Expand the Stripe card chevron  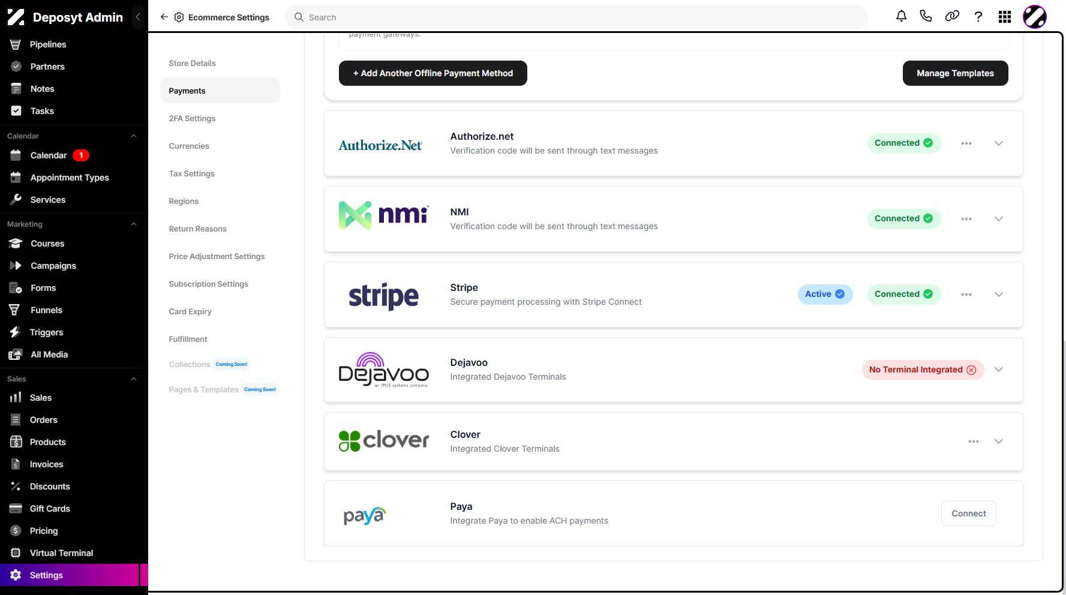[999, 295]
